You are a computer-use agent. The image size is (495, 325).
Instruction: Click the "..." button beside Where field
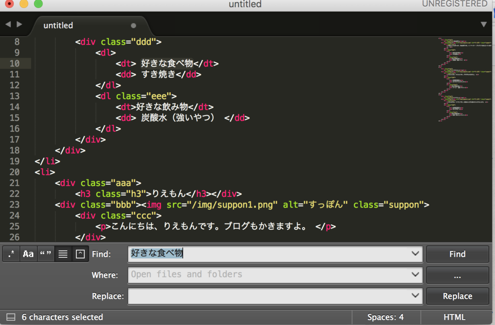pos(457,275)
